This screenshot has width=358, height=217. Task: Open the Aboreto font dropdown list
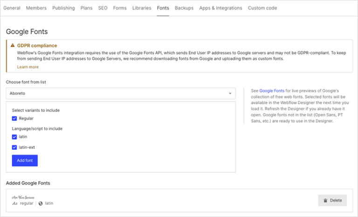click(121, 94)
